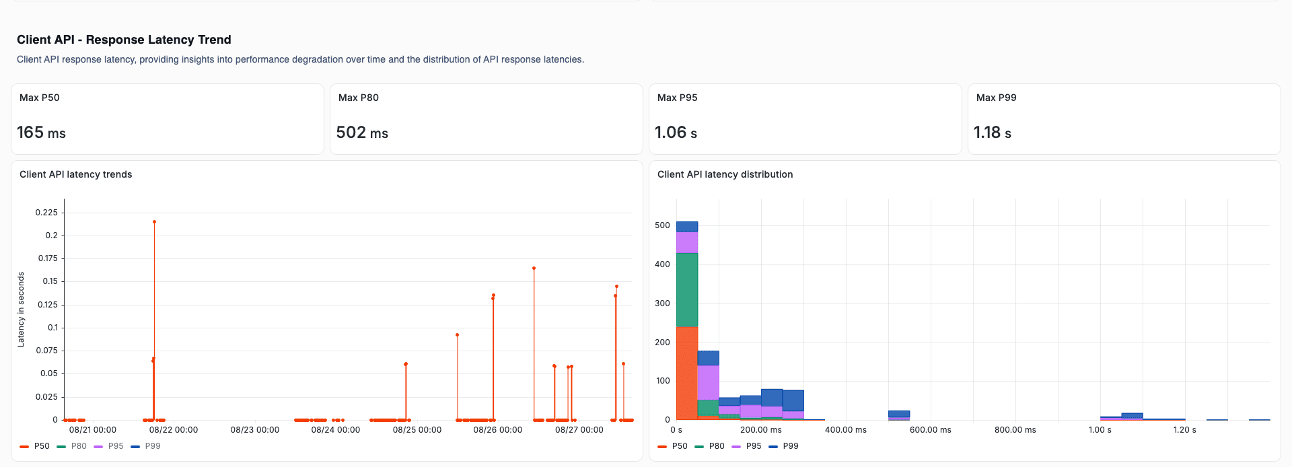This screenshot has height=467, width=1292.
Task: Click the Client API - Response Latency Trend heading
Action: pos(124,40)
